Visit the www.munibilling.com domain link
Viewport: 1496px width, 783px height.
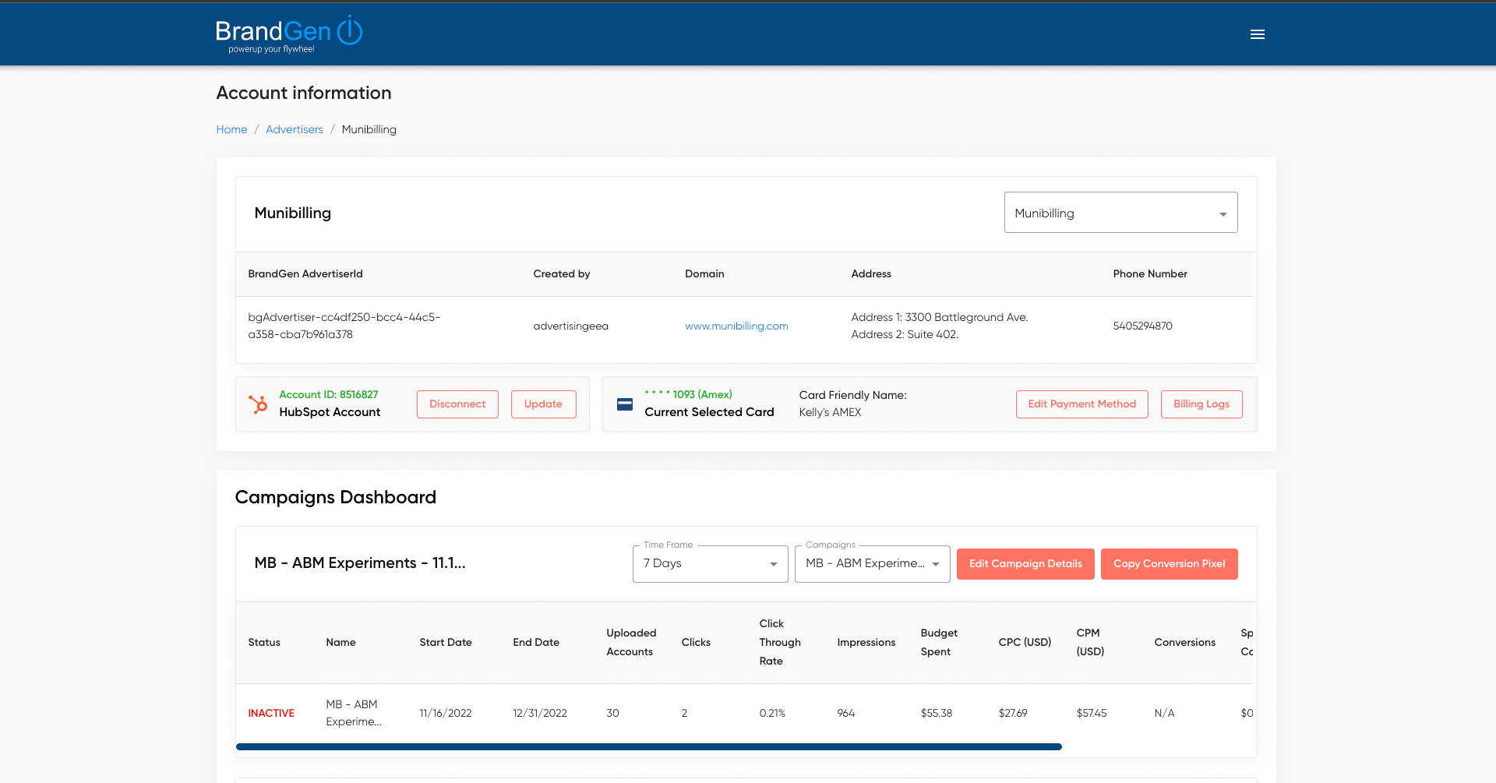736,326
